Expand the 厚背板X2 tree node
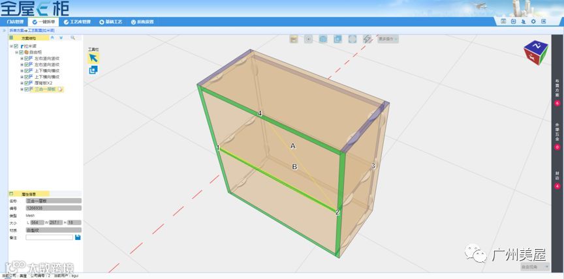 22,83
